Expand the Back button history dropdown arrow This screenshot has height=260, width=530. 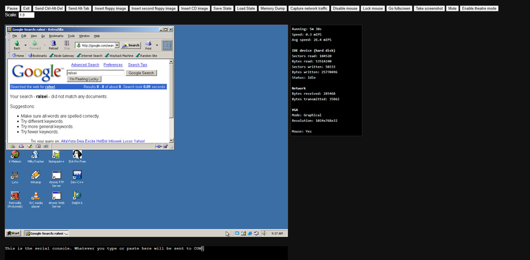pyautogui.click(x=25, y=45)
